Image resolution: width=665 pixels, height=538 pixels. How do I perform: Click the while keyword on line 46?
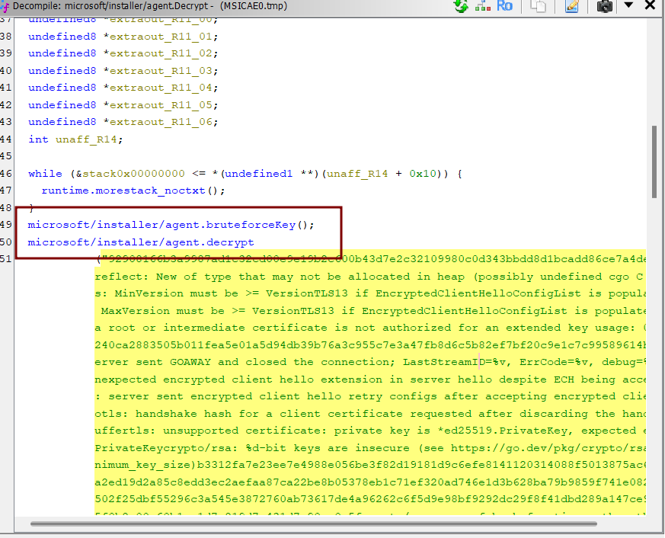click(45, 174)
